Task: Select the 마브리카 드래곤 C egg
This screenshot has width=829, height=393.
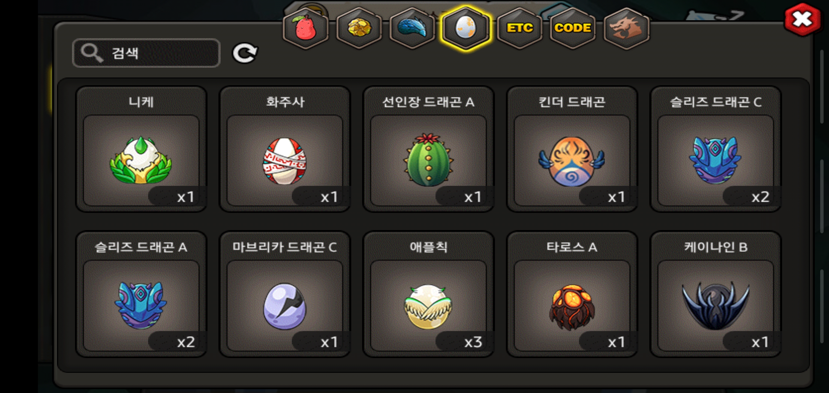Action: pyautogui.click(x=285, y=294)
